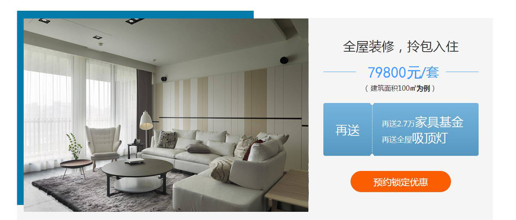Viewport: 516px width, 220px height.
Task: Click the cream armchair by the window
Action: coord(103,142)
